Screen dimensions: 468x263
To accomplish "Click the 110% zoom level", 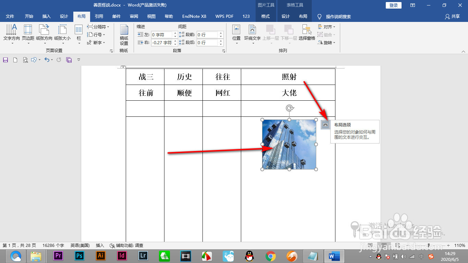I will pyautogui.click(x=460, y=246).
